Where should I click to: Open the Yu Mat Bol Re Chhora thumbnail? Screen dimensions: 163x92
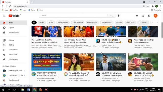click(79, 62)
